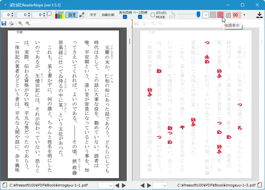This screenshot has width=265, height=190.
Task: Click the pink 00 value field
Action: tap(237, 15)
